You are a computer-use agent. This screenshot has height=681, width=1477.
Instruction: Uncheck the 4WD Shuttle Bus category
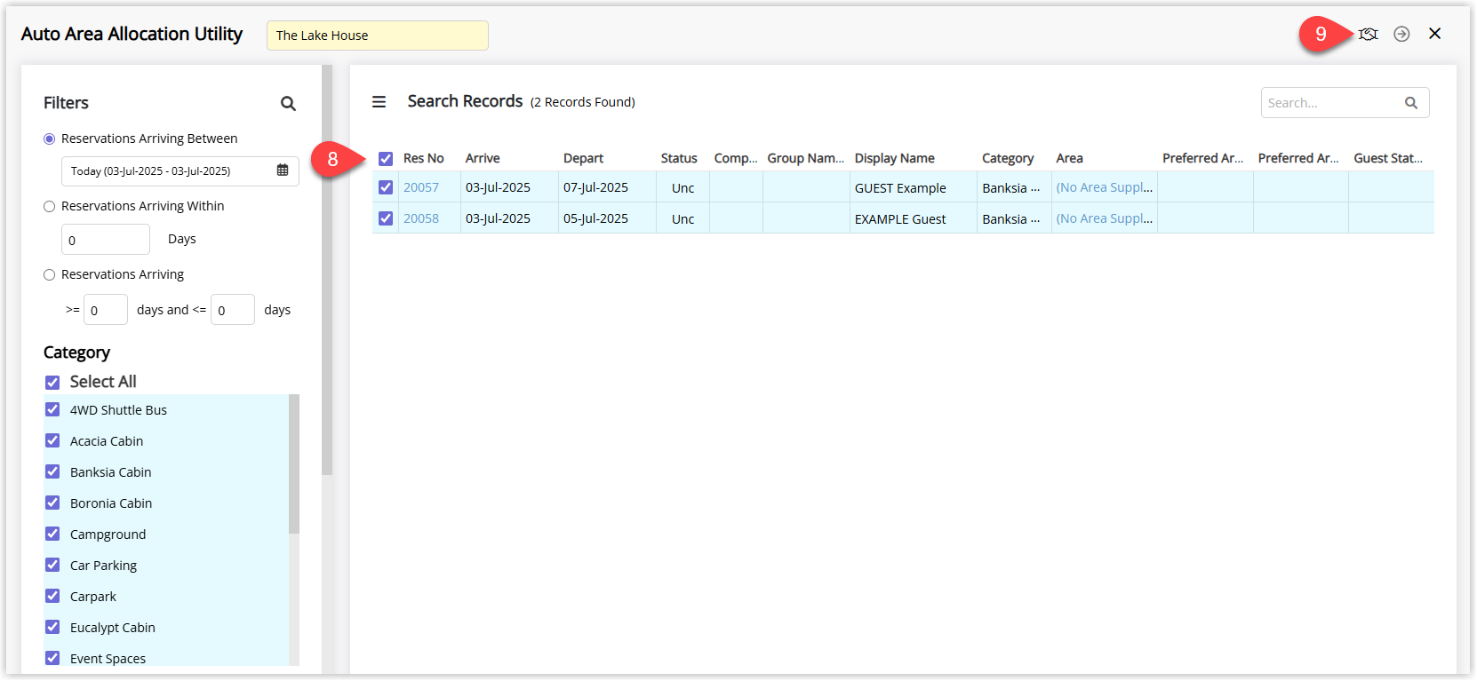point(52,409)
